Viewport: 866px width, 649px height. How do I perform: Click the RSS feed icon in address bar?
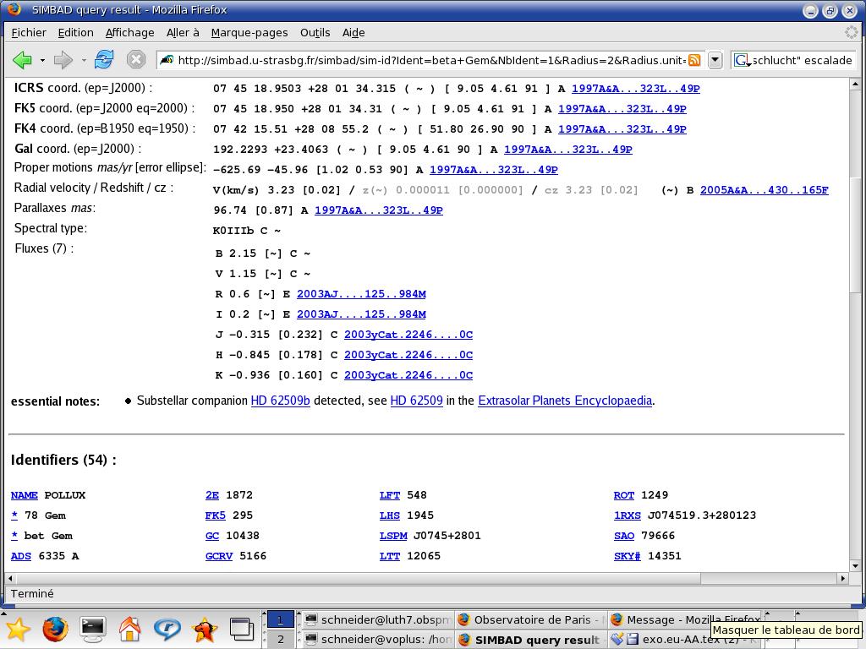(x=694, y=60)
